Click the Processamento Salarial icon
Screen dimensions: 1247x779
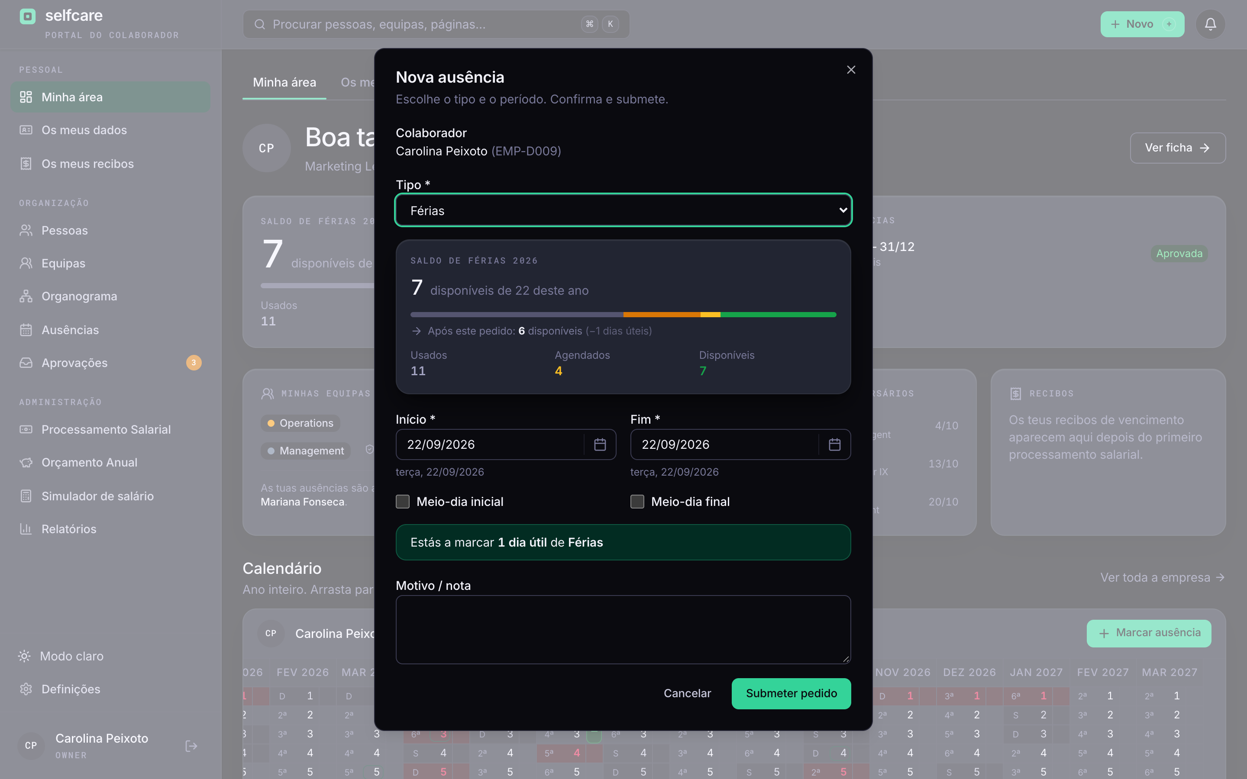[26, 429]
